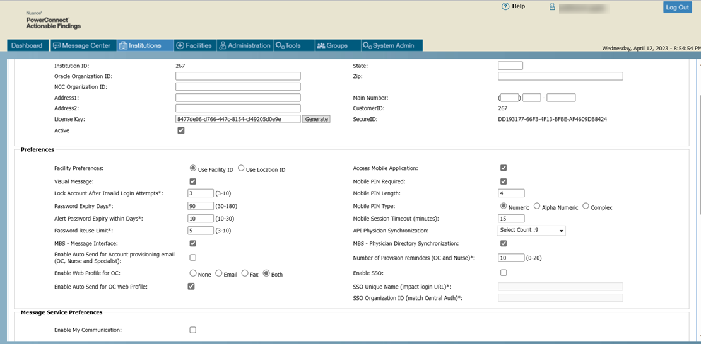Click the user profile icon
701x344 pixels.
coord(552,7)
